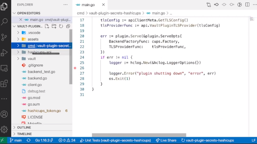Screen dimensions: 257x144
Task: Open editor more actions ellipsis
Action: click(255, 4)
